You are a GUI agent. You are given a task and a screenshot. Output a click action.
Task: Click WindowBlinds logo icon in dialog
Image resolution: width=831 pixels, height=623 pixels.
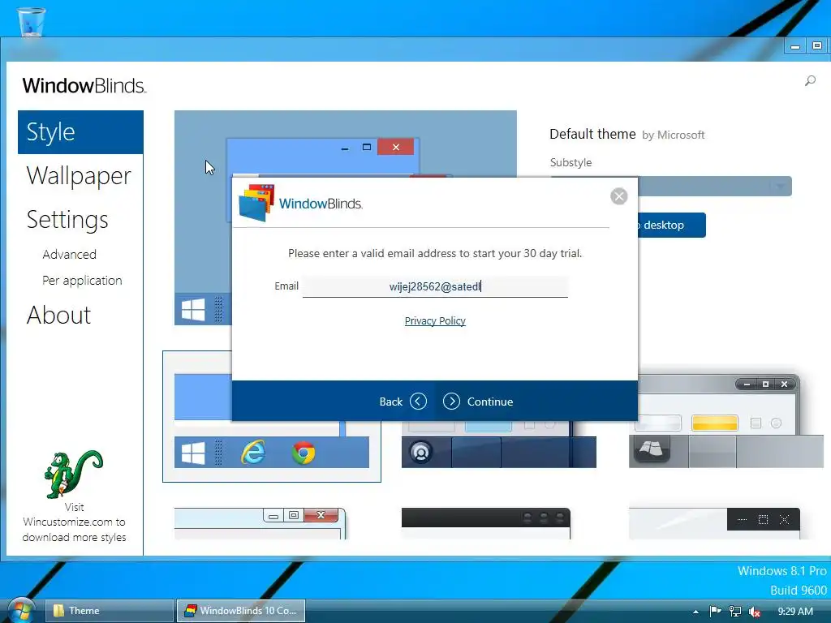click(257, 203)
